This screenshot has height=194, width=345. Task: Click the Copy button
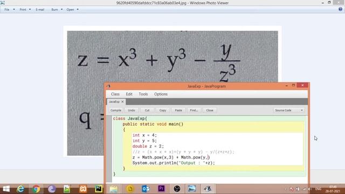[x=163, y=110]
